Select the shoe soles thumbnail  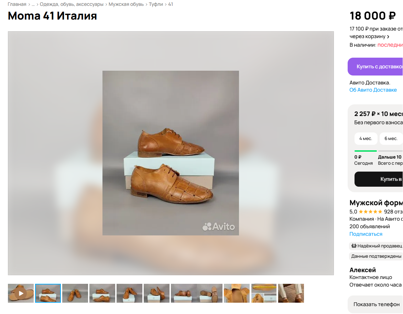pos(209,293)
